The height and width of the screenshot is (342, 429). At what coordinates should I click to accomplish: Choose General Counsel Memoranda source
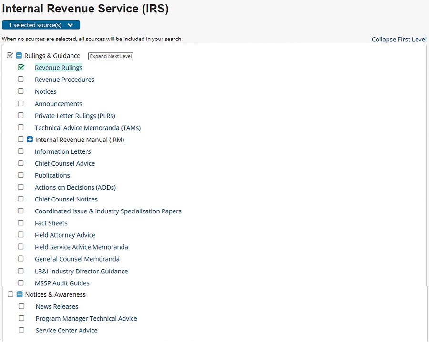[x=77, y=259]
